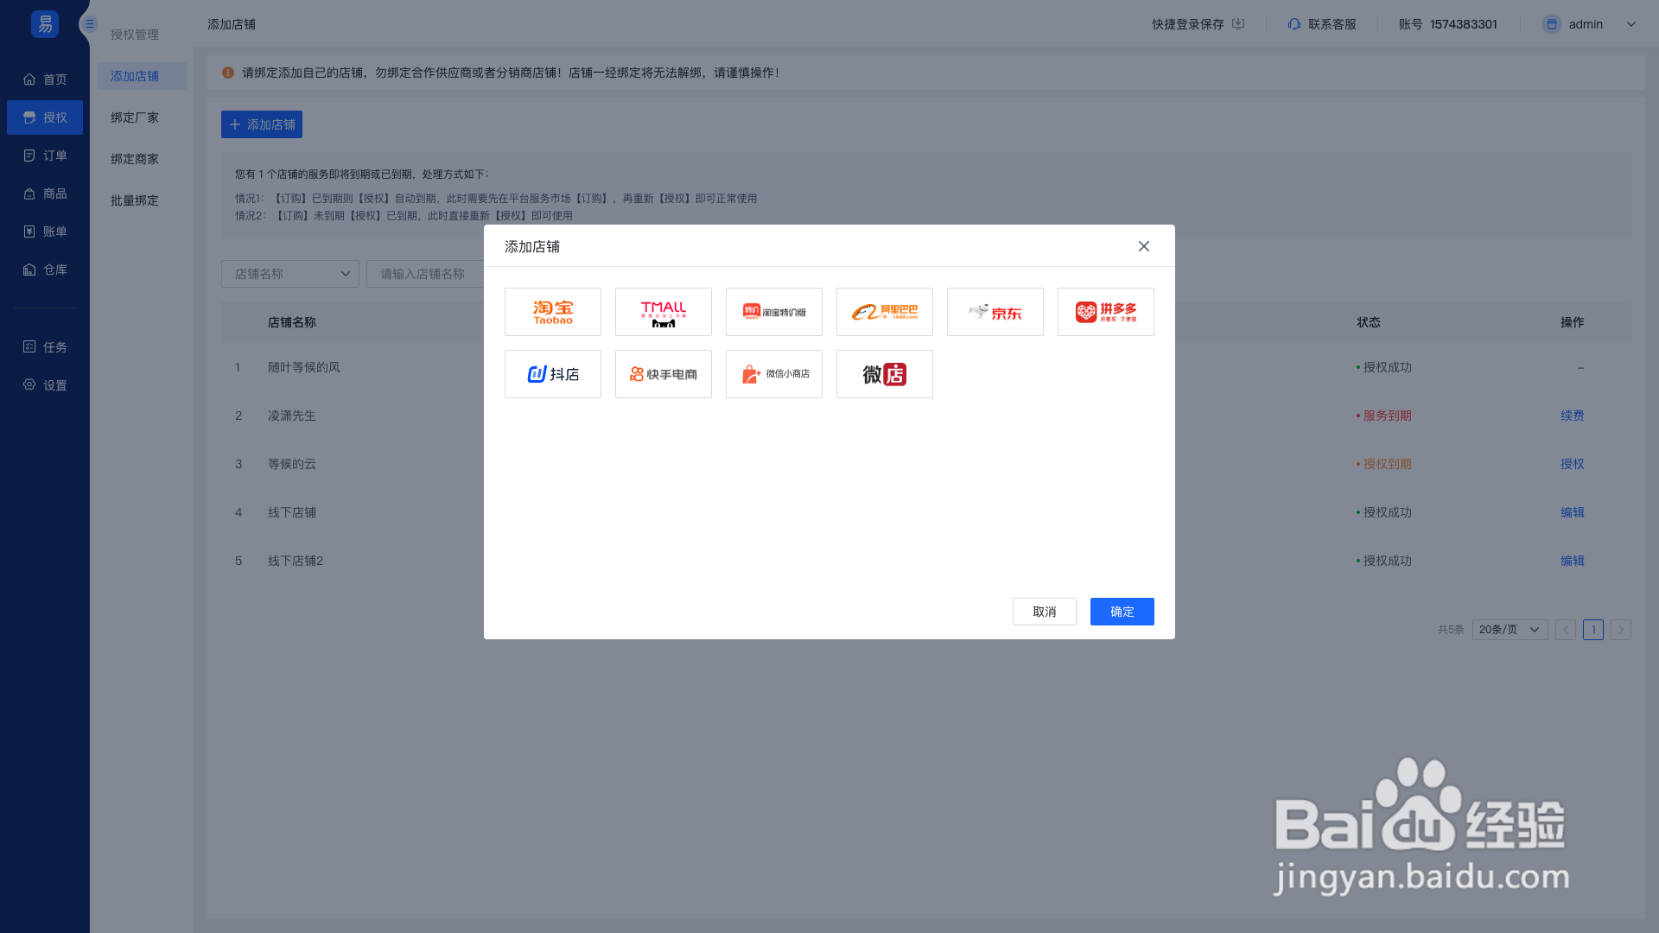Click the headset customer service icon
This screenshot has height=933, width=1659.
pos(1294,24)
